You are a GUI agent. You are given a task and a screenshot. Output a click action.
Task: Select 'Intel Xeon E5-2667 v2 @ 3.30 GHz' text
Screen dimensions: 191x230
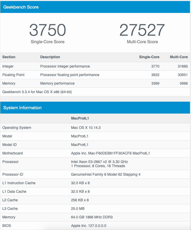point(100,162)
